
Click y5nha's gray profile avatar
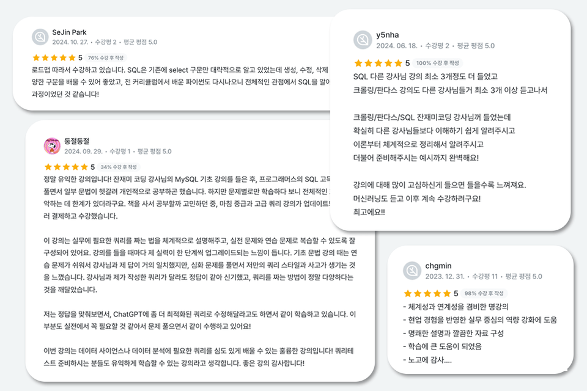(x=363, y=40)
